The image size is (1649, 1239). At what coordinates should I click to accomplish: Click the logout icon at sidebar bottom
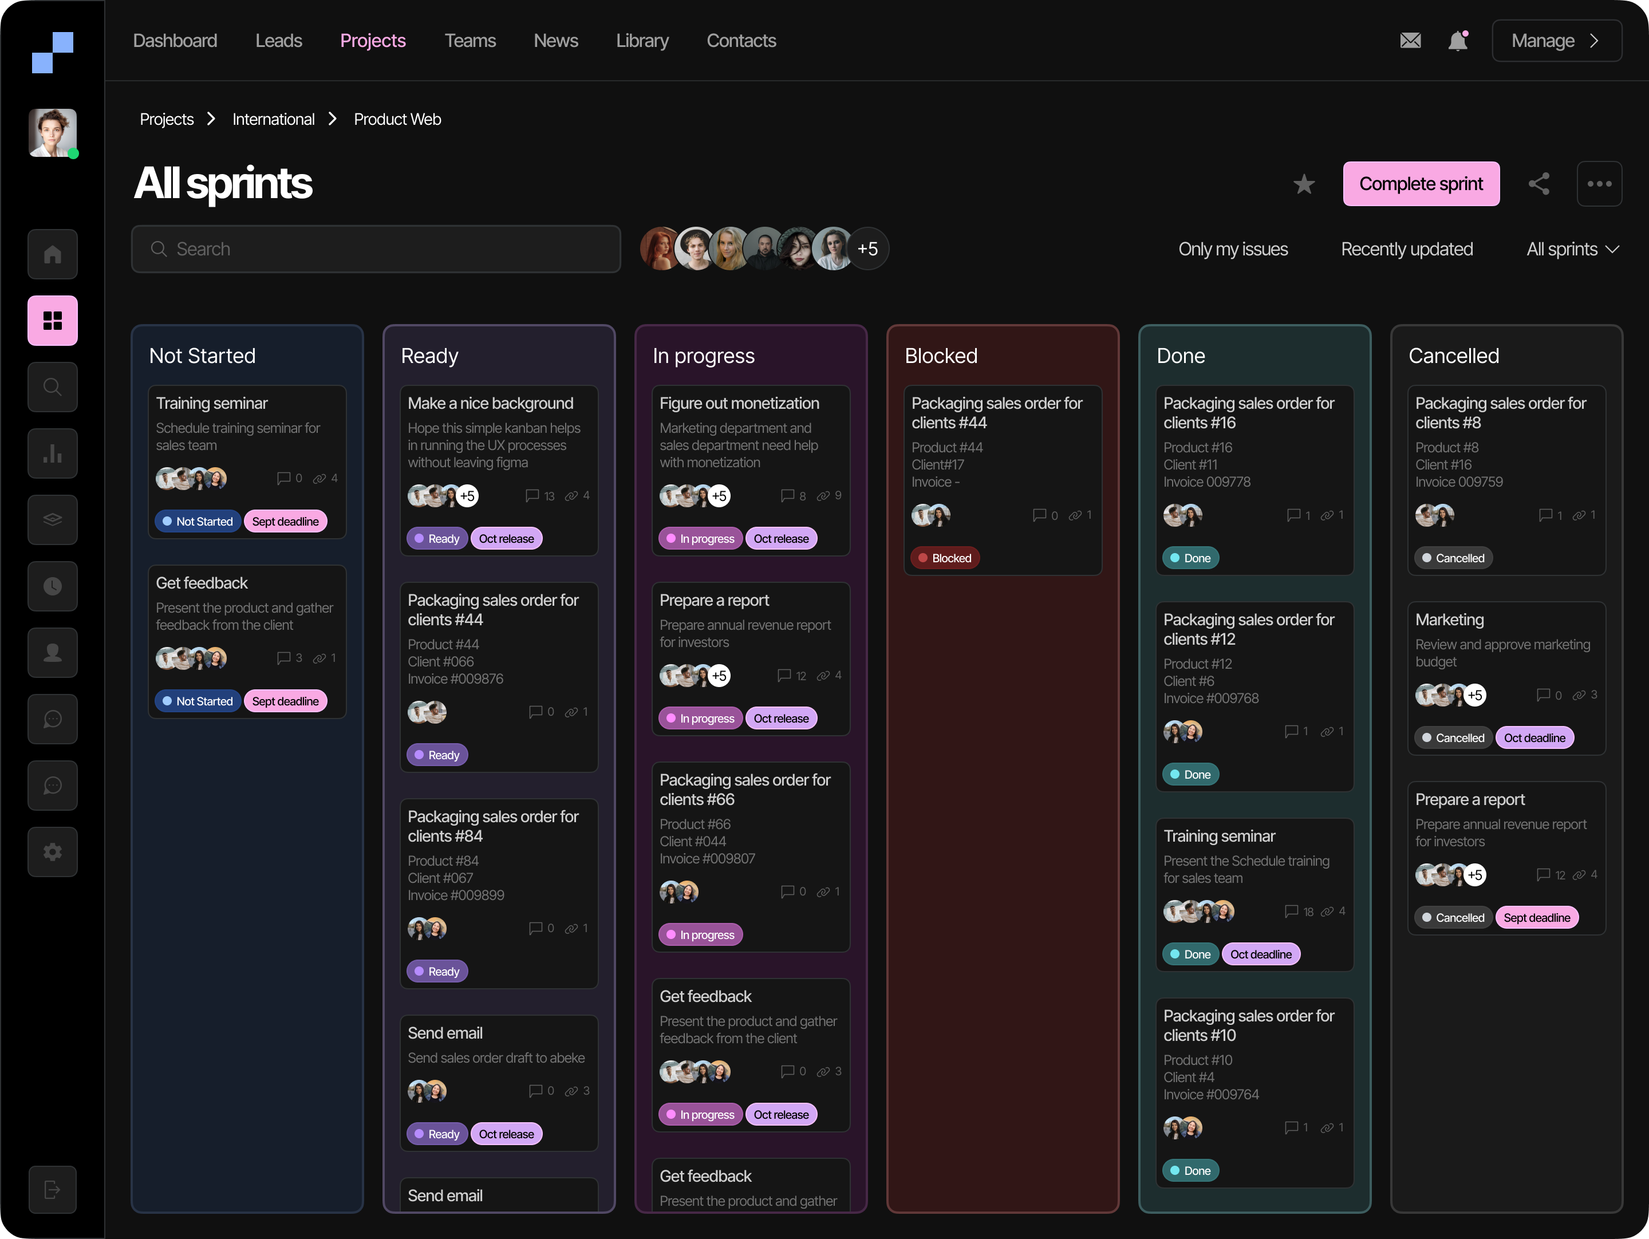coord(52,1189)
